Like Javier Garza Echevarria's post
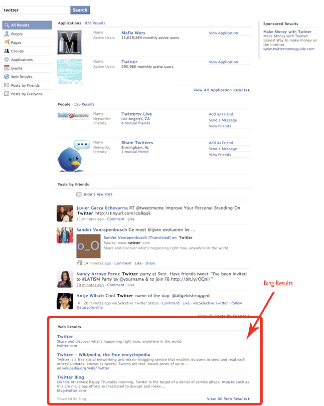Image resolution: width=324 pixels, height=406 pixels. 131,219
